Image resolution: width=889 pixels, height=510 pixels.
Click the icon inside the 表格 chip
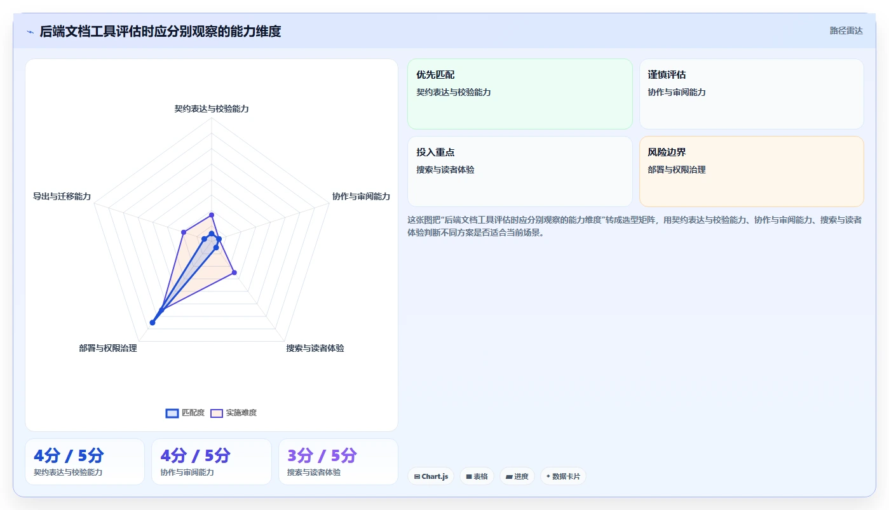coord(468,476)
